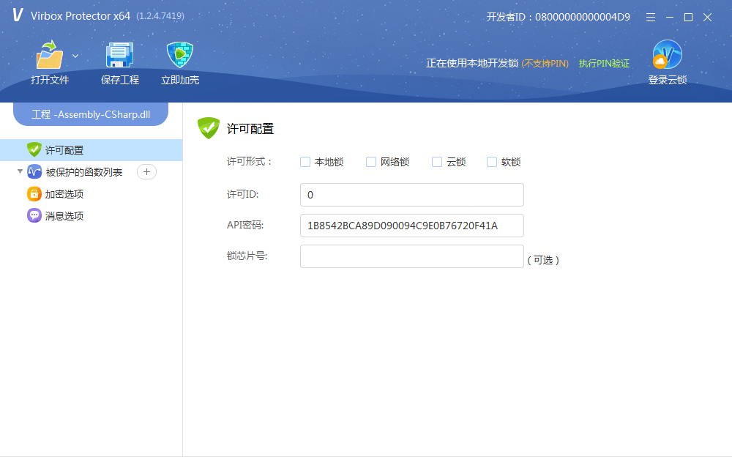Click (不支持PIN) orange text

(x=545, y=64)
